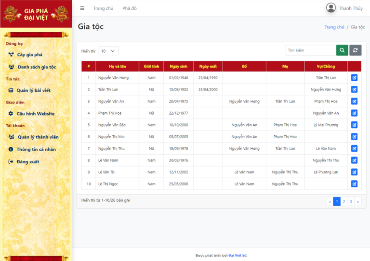This screenshot has height=261, width=370.
Task: Go to Cấu hình Website
Action: (35, 114)
